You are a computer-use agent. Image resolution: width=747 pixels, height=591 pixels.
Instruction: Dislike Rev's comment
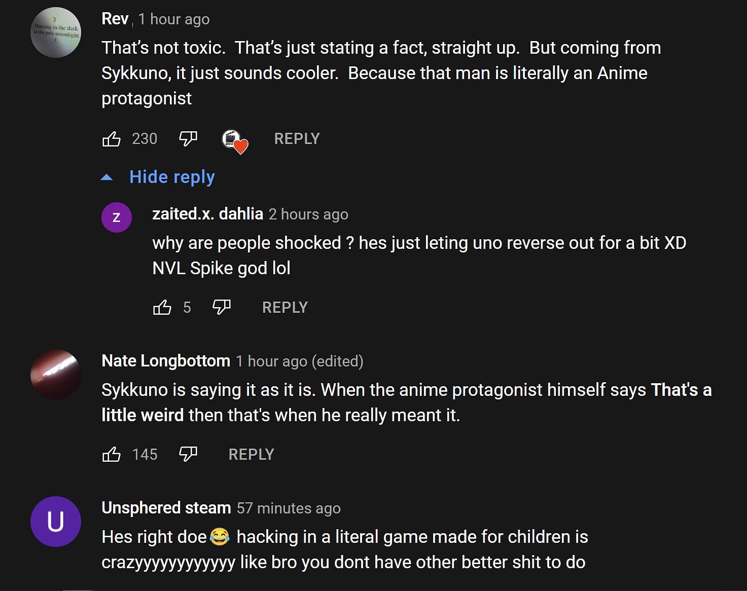(x=188, y=138)
